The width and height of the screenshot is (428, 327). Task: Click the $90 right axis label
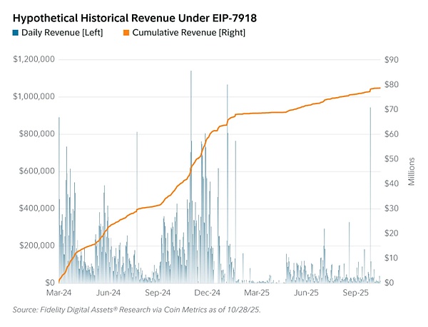click(x=391, y=59)
